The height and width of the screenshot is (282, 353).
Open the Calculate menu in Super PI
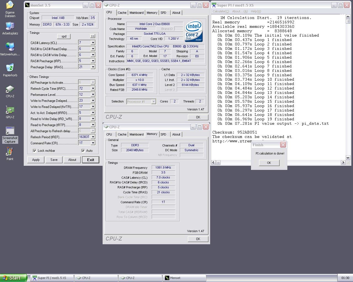pyautogui.click(x=221, y=11)
